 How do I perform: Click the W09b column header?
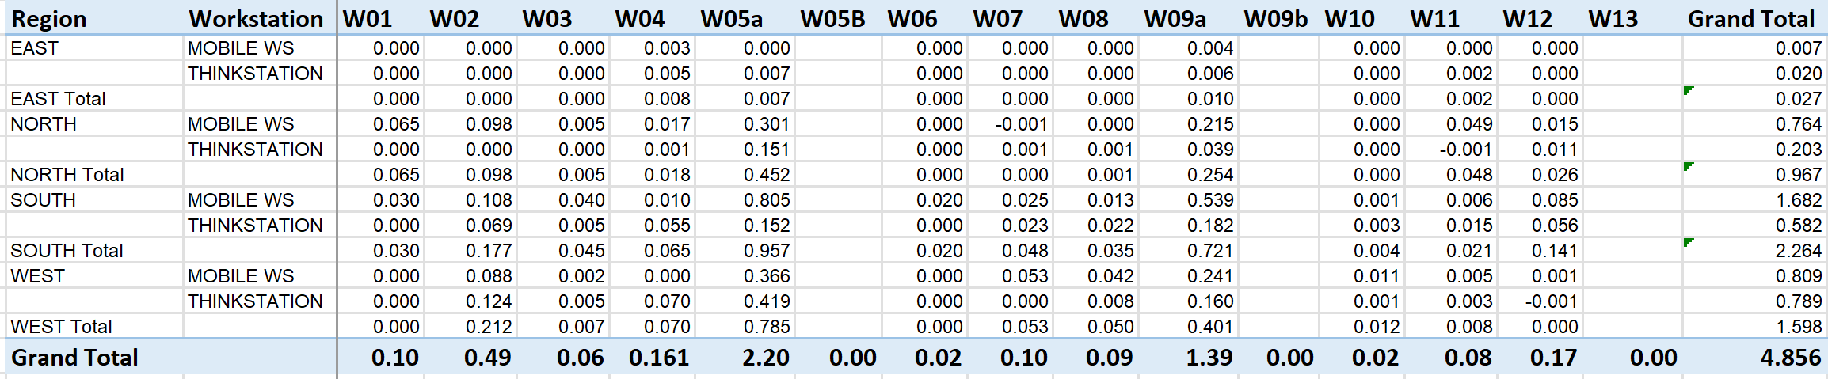(1275, 19)
